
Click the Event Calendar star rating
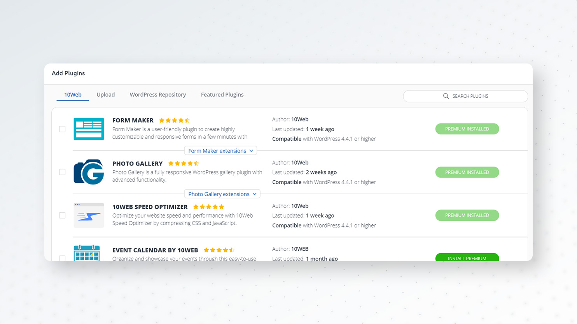(x=219, y=250)
